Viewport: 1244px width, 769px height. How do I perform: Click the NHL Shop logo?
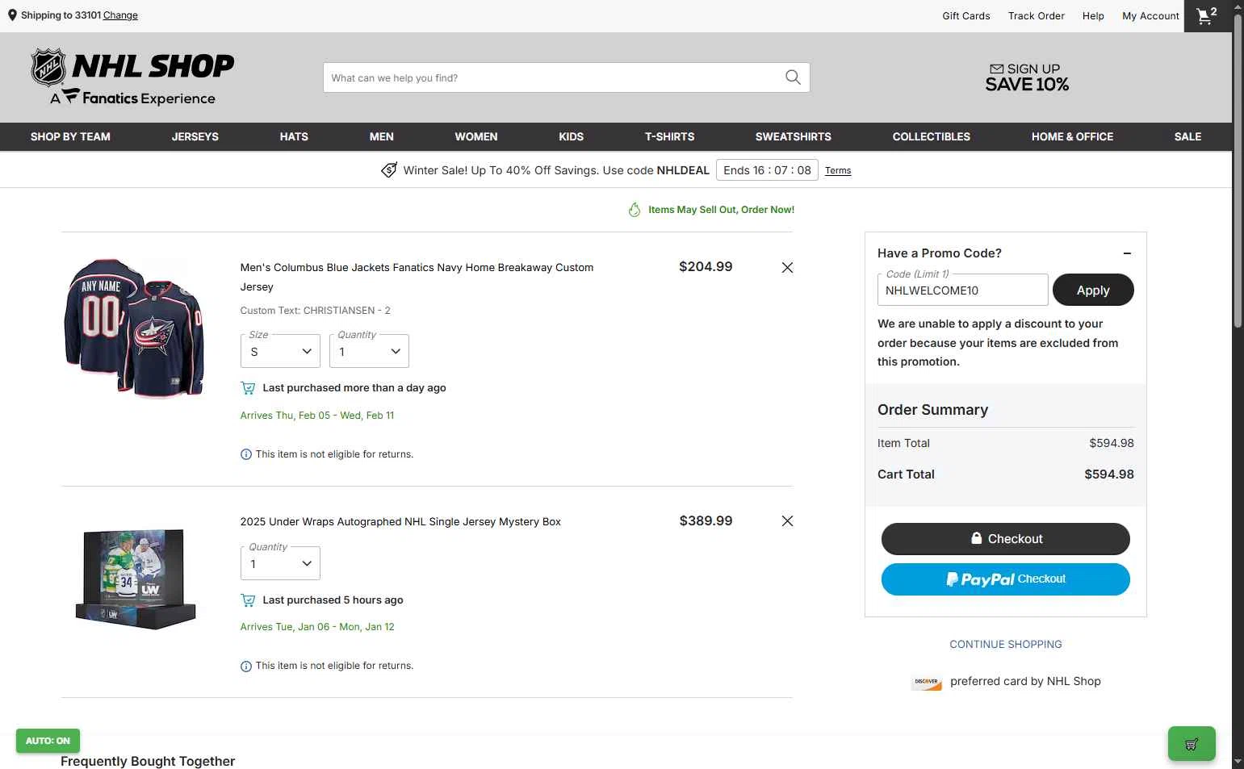[x=132, y=77]
